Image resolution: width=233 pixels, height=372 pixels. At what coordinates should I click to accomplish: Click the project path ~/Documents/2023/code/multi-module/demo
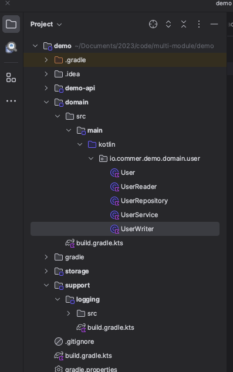pyautogui.click(x=144, y=46)
